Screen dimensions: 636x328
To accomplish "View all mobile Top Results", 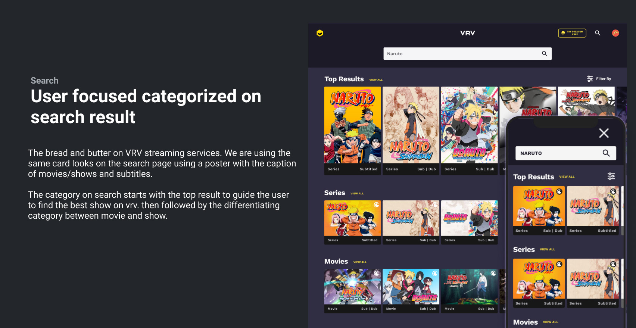I will click(x=567, y=177).
